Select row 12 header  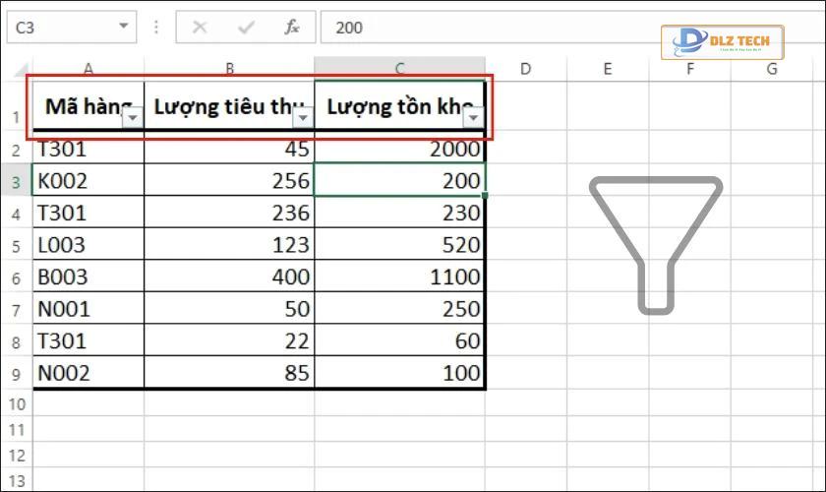tap(17, 455)
